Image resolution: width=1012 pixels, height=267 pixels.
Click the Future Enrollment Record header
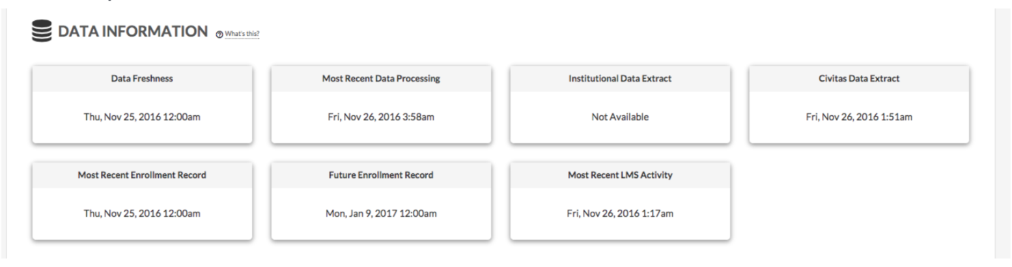(381, 175)
